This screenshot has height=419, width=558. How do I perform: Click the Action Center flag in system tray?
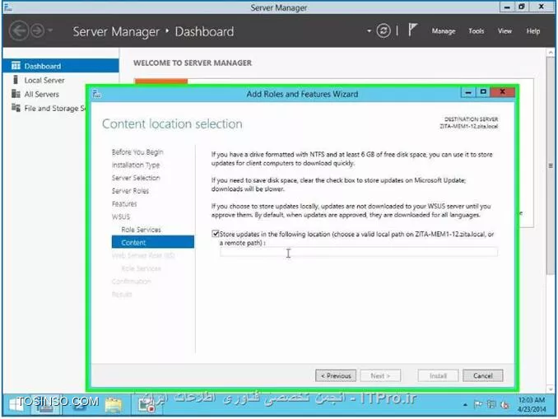pyautogui.click(x=477, y=404)
